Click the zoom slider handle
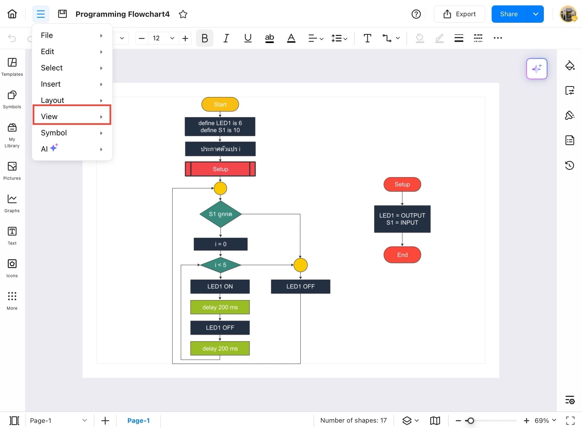 (x=471, y=420)
